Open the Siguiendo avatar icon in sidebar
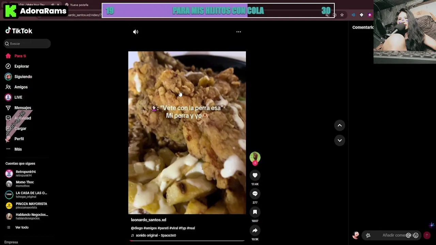 pos(8,77)
